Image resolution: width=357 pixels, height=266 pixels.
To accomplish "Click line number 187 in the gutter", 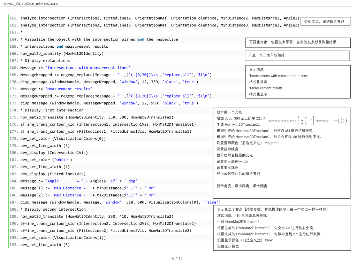I will click(x=14, y=202).
